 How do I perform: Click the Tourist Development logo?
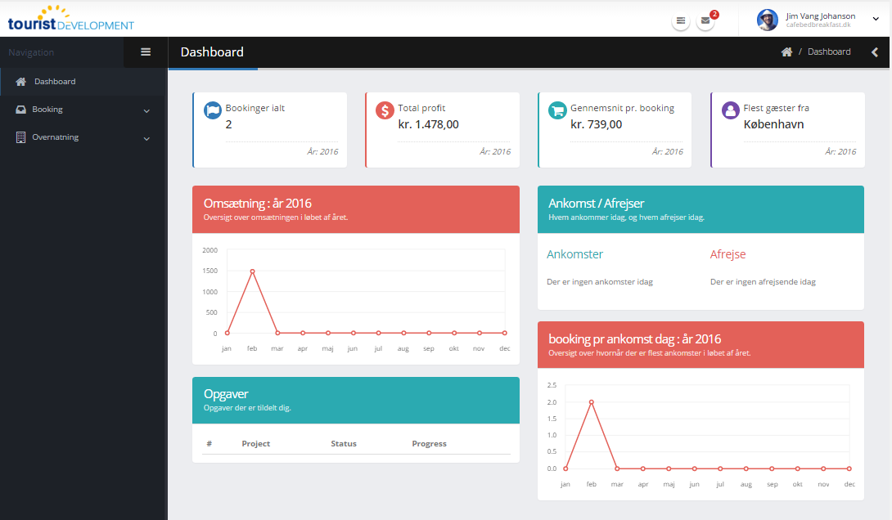(70, 18)
